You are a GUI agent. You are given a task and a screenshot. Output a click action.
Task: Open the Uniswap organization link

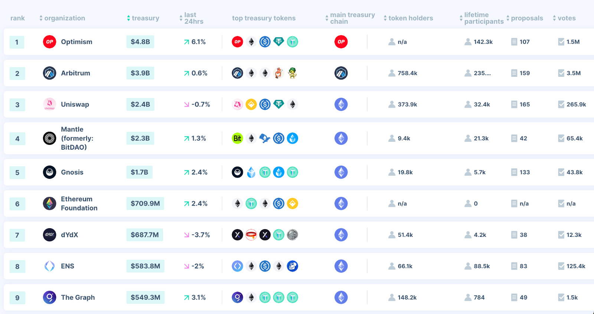coord(75,104)
